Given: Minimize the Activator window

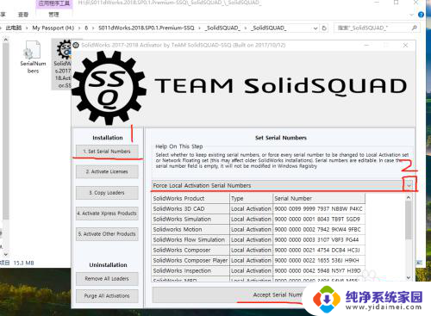Looking at the screenshot, I should 367,45.
